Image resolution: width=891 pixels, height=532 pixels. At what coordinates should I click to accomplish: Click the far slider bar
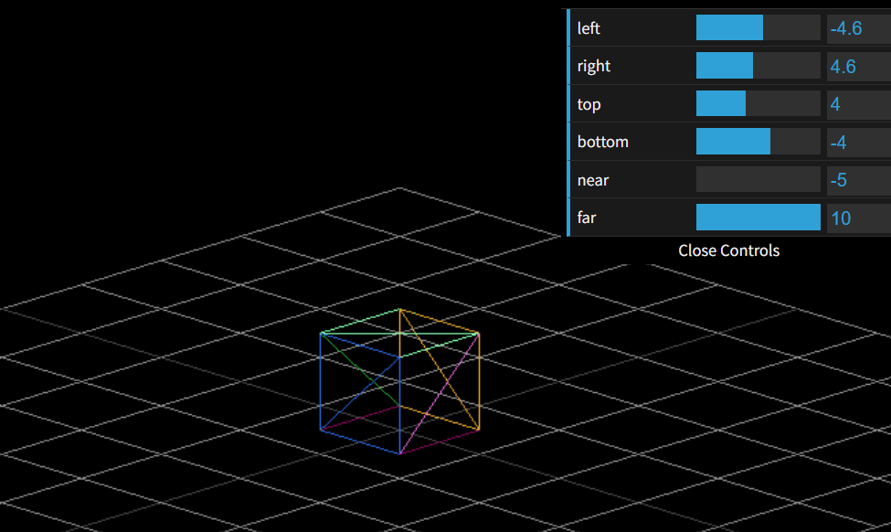point(758,218)
